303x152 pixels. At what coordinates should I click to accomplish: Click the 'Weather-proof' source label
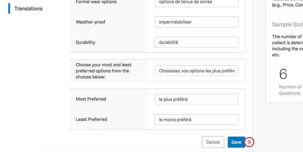tap(91, 22)
